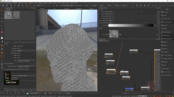Screen dimensions: 174x97
Task: Collapse the User Attributes section
Action: point(5,64)
